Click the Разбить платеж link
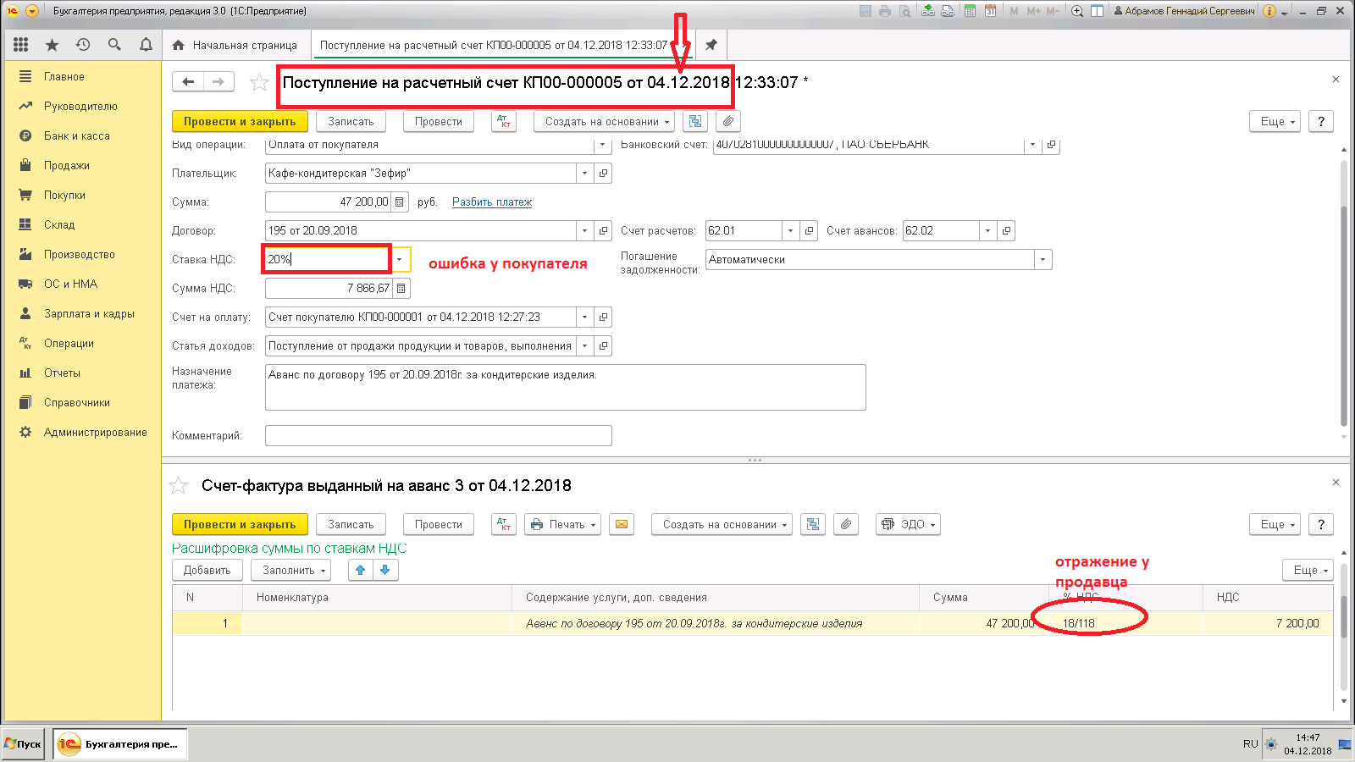The image size is (1355, 762). [x=492, y=202]
